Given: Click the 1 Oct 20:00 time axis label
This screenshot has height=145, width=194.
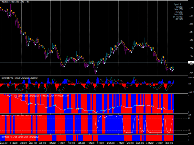Looking at the screenshot, I should (42, 143).
